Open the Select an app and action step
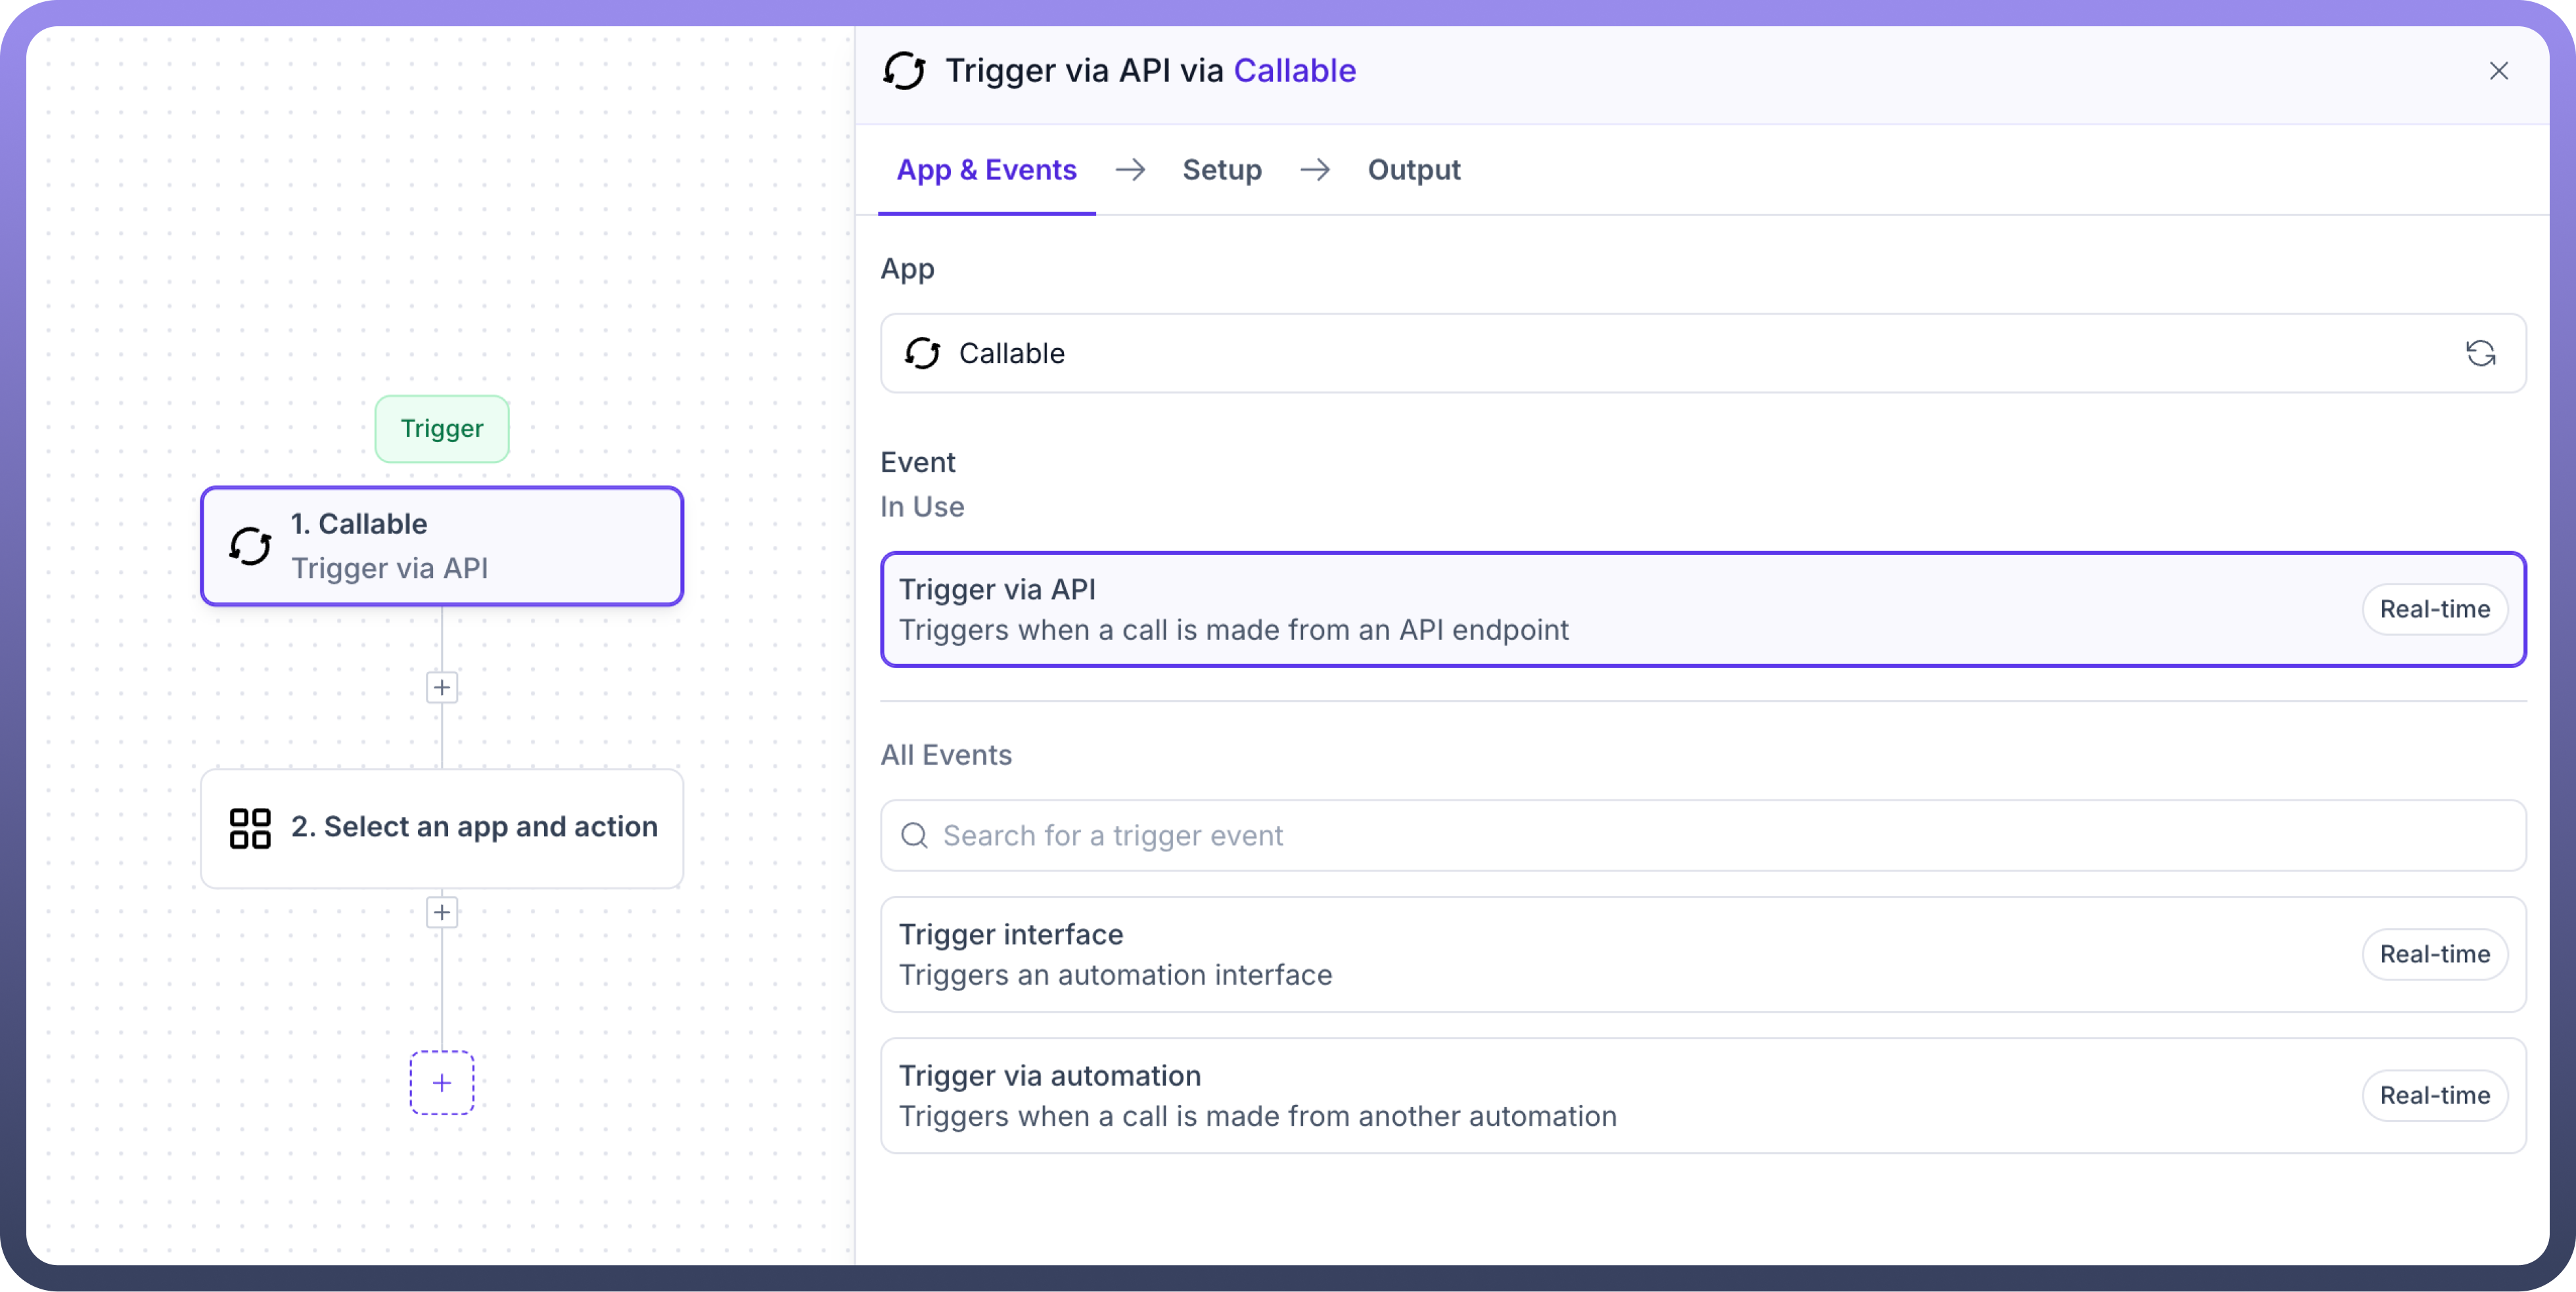The width and height of the screenshot is (2576, 1292). 474,828
